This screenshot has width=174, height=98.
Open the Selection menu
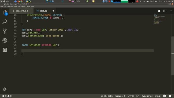10,7
